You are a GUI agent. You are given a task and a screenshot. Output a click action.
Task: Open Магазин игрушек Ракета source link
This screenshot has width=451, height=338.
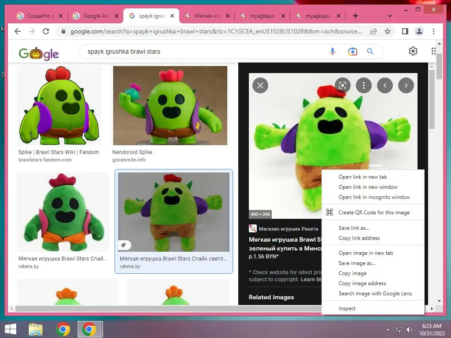pos(288,229)
